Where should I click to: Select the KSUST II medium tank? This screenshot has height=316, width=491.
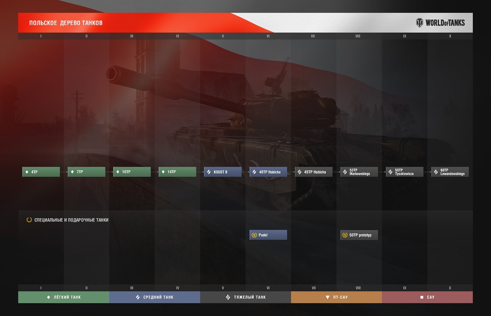pos(223,172)
